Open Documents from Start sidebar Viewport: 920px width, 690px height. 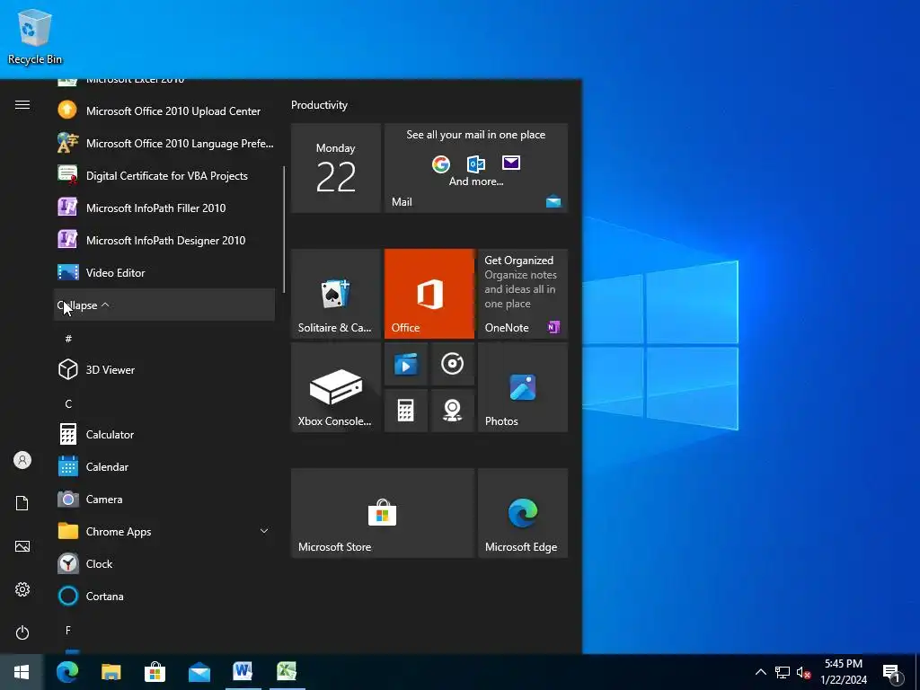[x=22, y=503]
